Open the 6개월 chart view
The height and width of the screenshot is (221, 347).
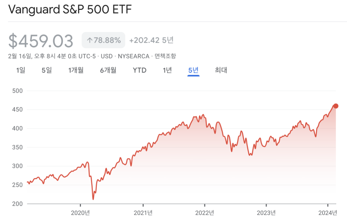click(108, 70)
